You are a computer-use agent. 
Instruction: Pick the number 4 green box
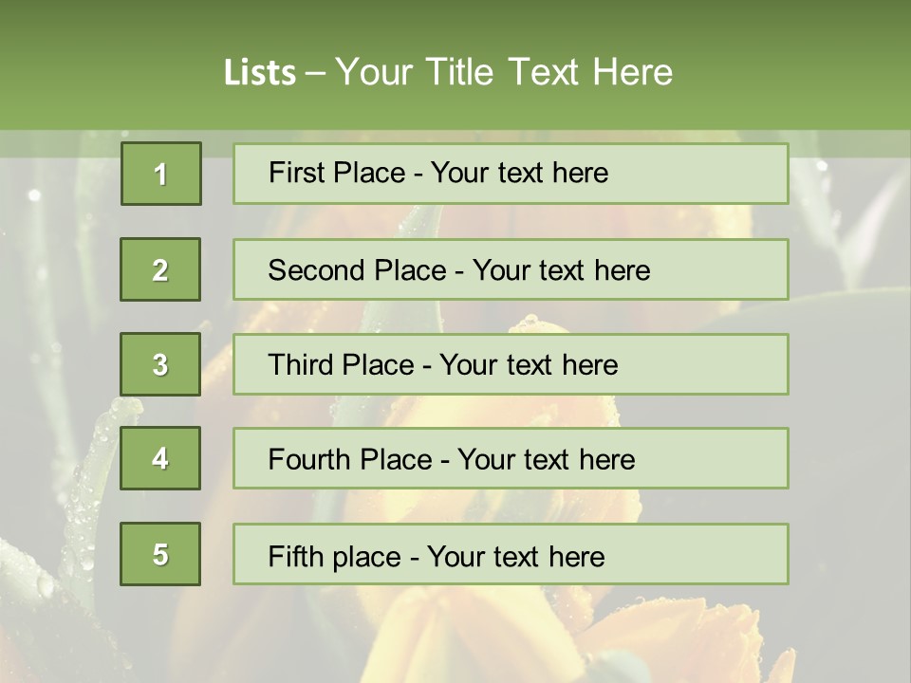[160, 458]
